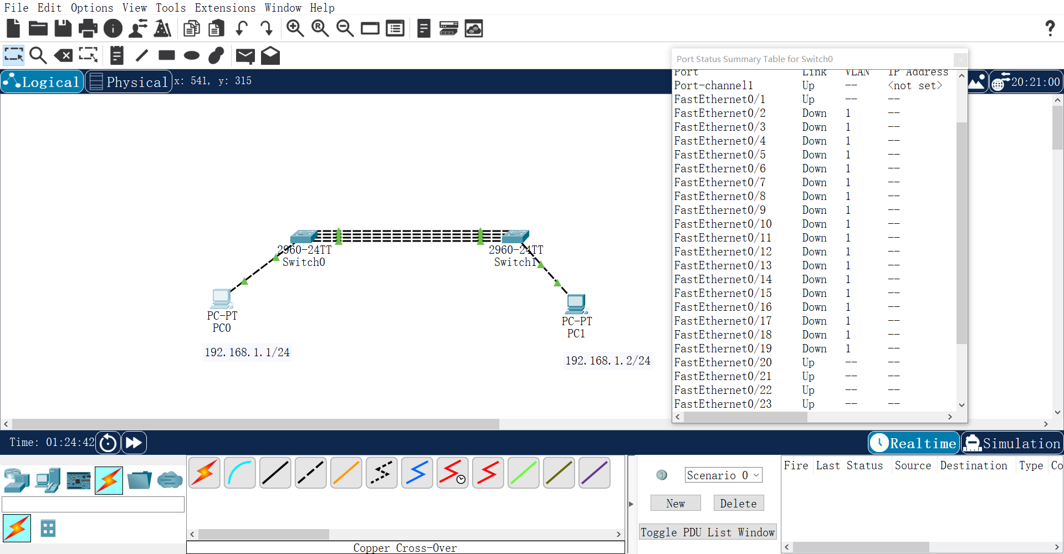This screenshot has height=554, width=1064.
Task: Close the Port Status Summary Table
Action: pyautogui.click(x=960, y=59)
